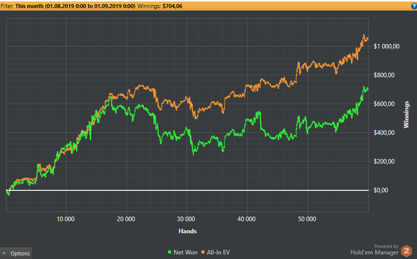Click the $800,00 axis label
The width and height of the screenshot is (417, 259).
pos(384,75)
